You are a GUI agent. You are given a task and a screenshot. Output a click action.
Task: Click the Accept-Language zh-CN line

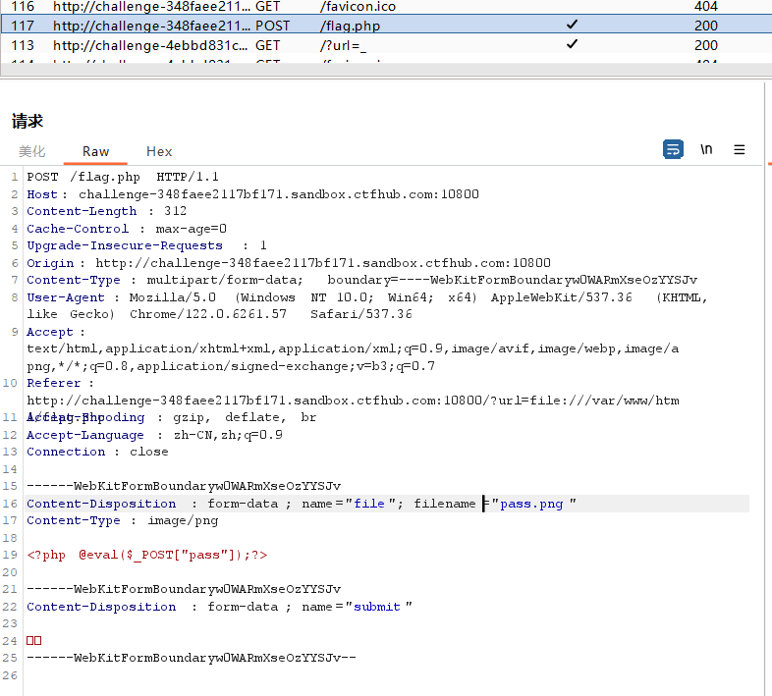[154, 435]
